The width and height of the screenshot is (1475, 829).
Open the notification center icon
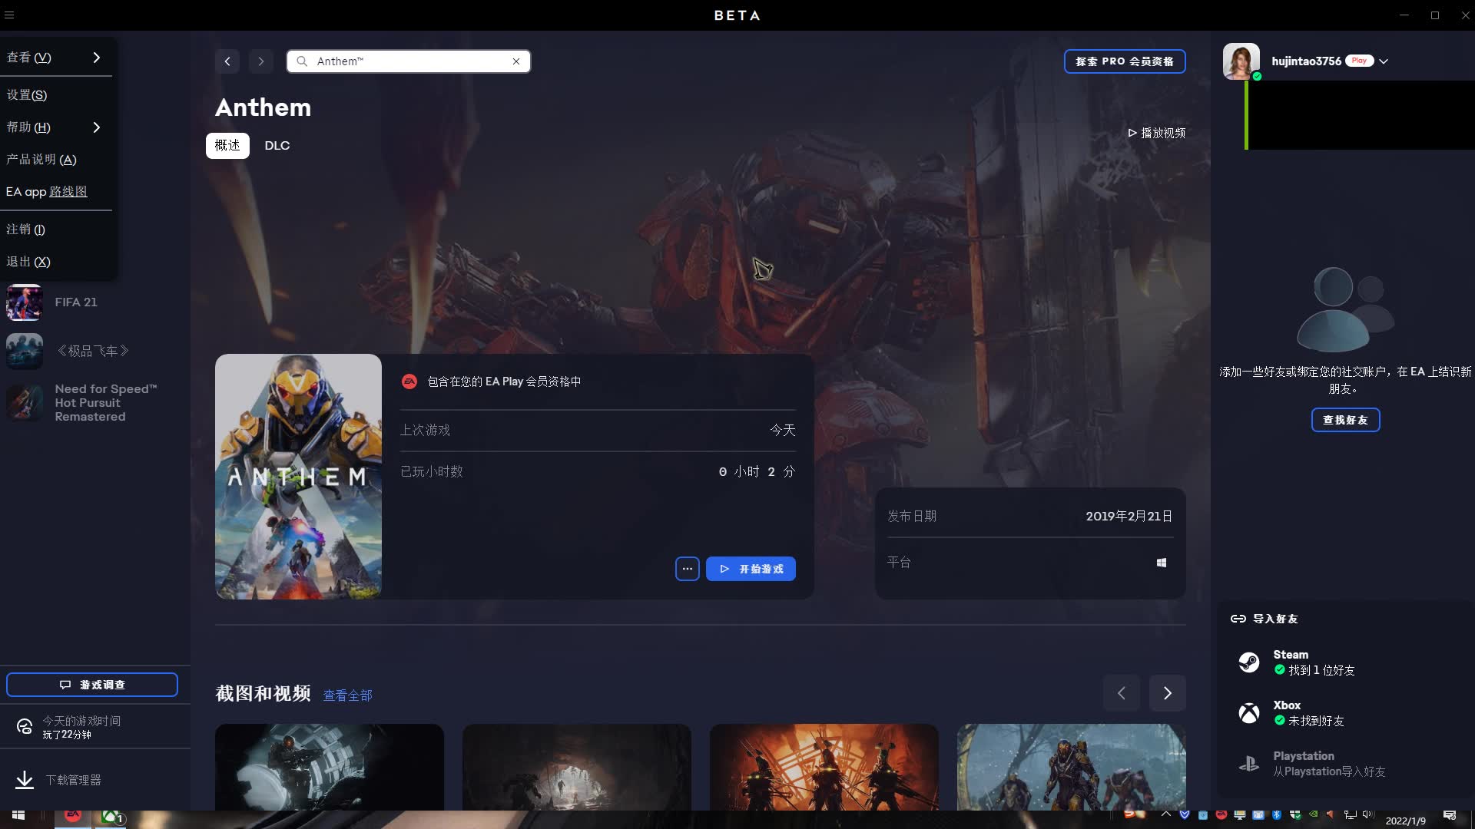coord(1450,815)
